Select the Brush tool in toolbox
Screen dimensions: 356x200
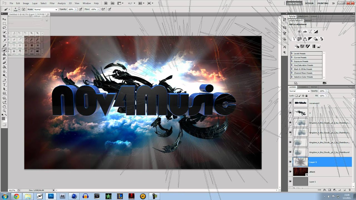[4, 50]
